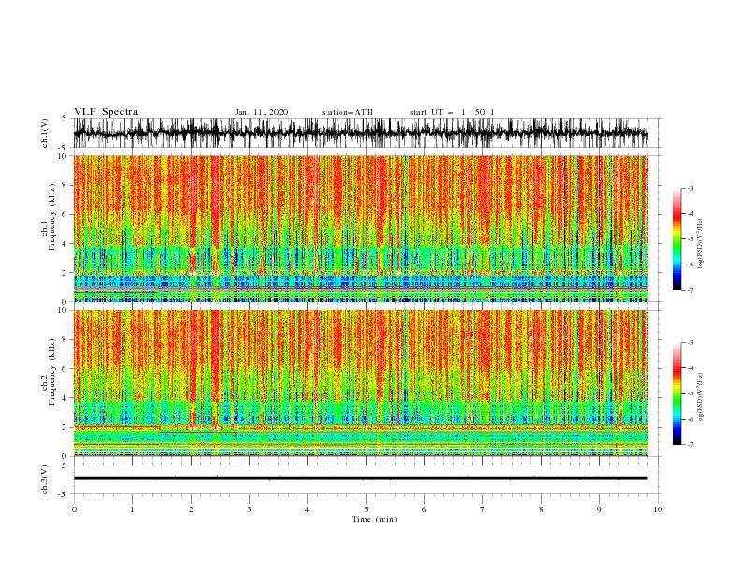Click the "-5" label on ch.2 color bar
741x572 pixels.
690,393
